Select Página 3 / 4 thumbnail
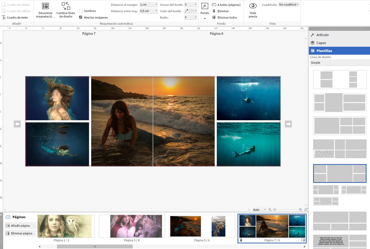This screenshot has height=249, width=370. (132, 226)
